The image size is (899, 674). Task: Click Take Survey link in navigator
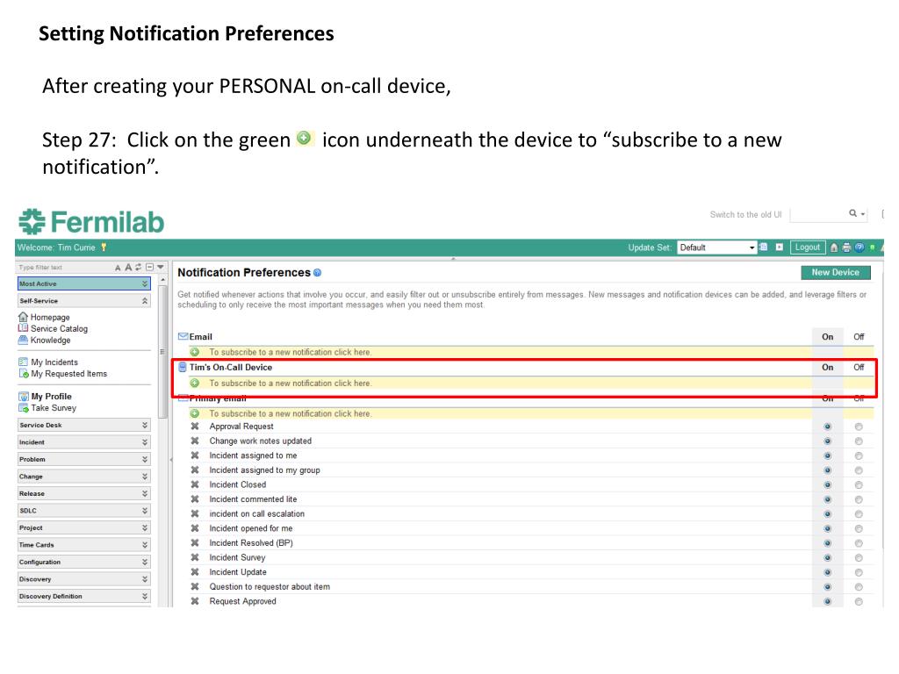coord(54,407)
